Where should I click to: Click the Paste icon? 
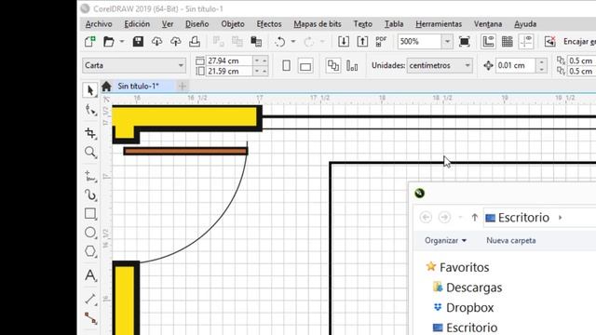pyautogui.click(x=256, y=41)
